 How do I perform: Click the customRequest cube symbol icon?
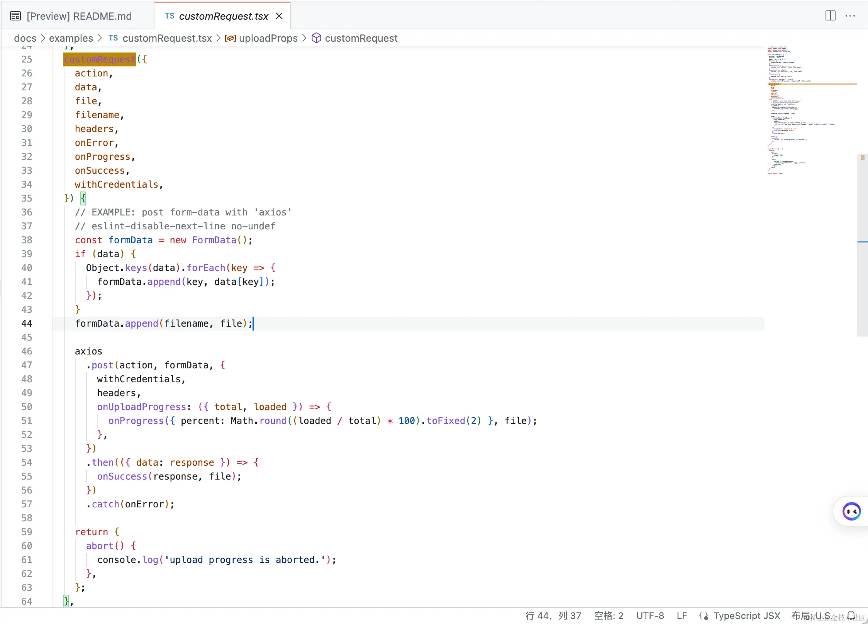[316, 38]
